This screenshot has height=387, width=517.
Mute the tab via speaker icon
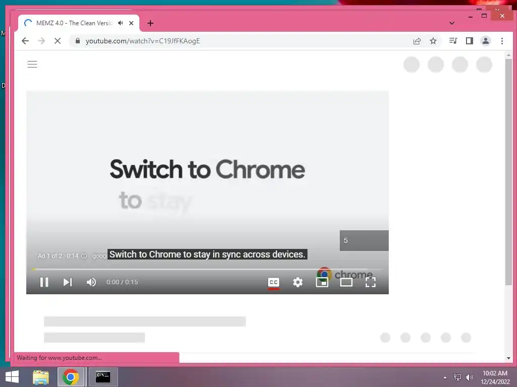coord(121,23)
